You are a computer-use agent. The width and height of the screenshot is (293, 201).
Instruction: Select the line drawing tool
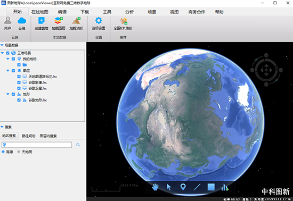pos(197,187)
